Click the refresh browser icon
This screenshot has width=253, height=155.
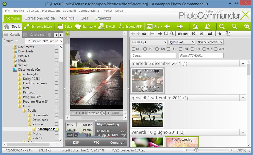tap(166, 33)
